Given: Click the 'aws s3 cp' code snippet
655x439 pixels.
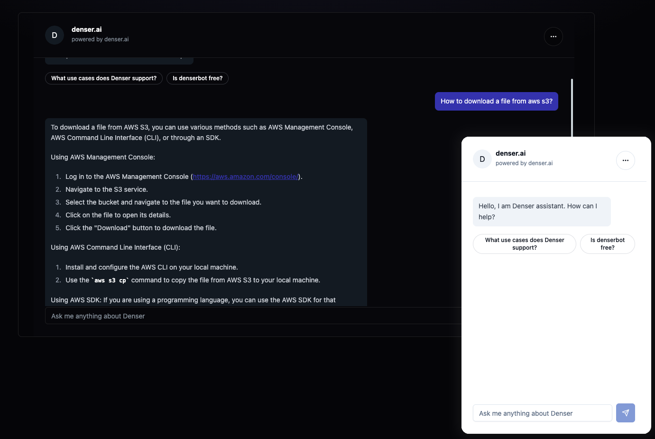Looking at the screenshot, I should [x=111, y=280].
